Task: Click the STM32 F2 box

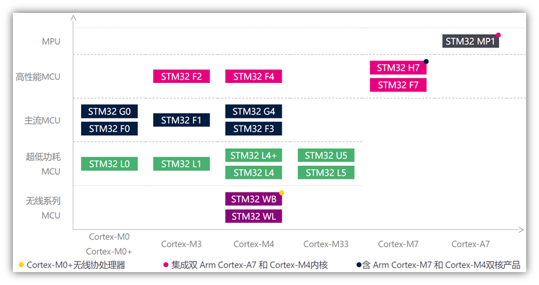Action: [181, 77]
